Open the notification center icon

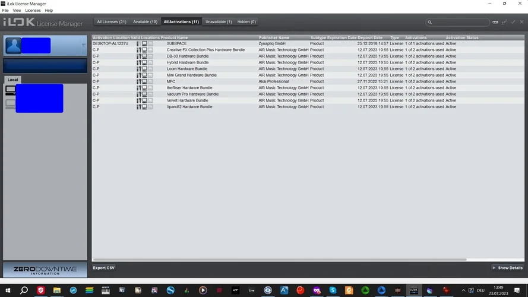(x=517, y=290)
